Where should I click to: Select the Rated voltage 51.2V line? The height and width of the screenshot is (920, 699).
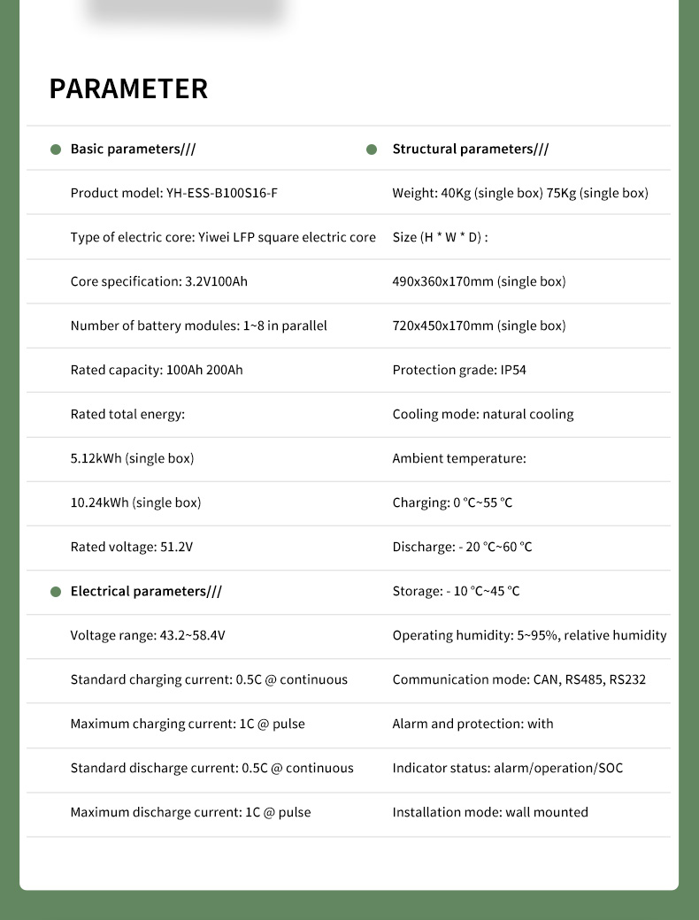click(x=132, y=548)
